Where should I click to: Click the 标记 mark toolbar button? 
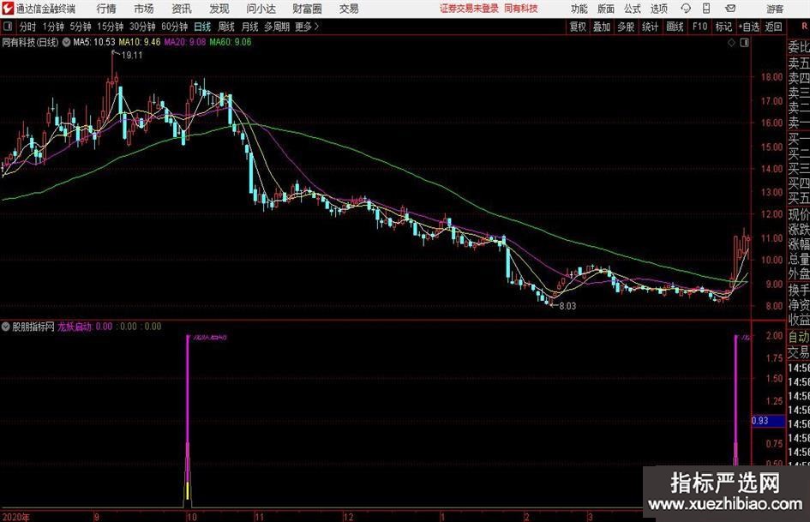(x=723, y=27)
